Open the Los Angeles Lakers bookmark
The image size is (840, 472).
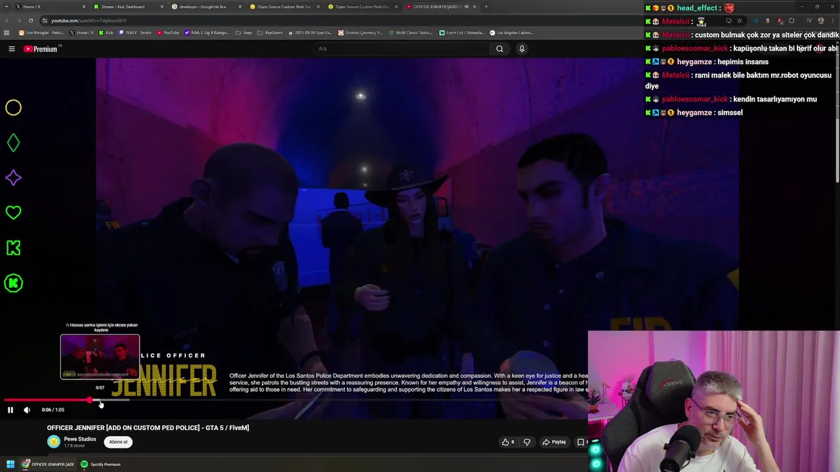click(x=511, y=33)
